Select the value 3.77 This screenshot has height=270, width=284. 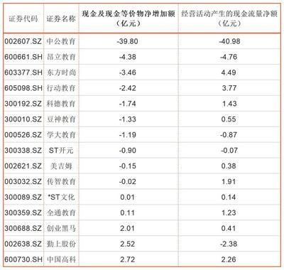point(229,88)
